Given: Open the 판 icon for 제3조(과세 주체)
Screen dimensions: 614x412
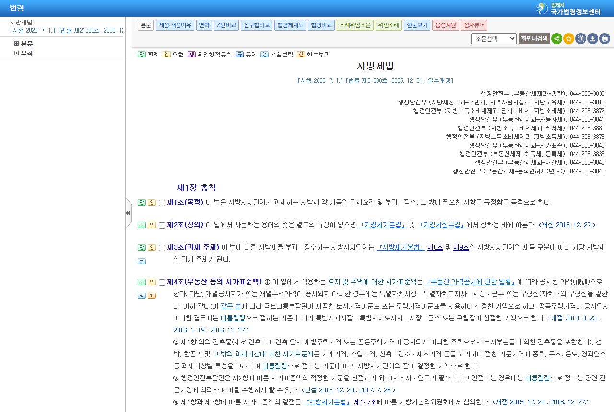Looking at the screenshot, I should (142, 247).
